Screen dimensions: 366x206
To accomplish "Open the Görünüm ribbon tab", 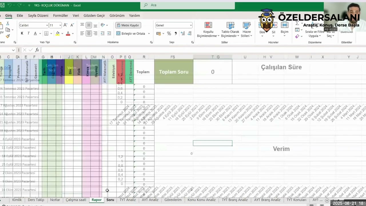I will pyautogui.click(x=117, y=15).
